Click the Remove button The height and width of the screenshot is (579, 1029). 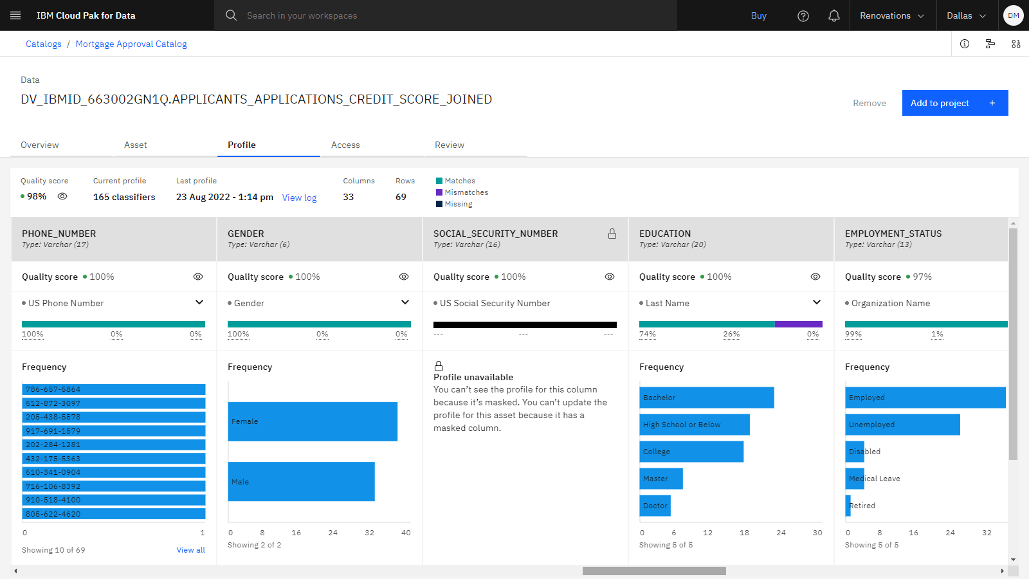tap(870, 103)
